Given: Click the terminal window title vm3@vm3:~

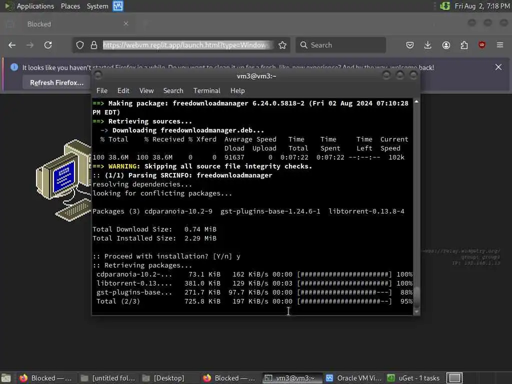Looking at the screenshot, I should [256, 76].
